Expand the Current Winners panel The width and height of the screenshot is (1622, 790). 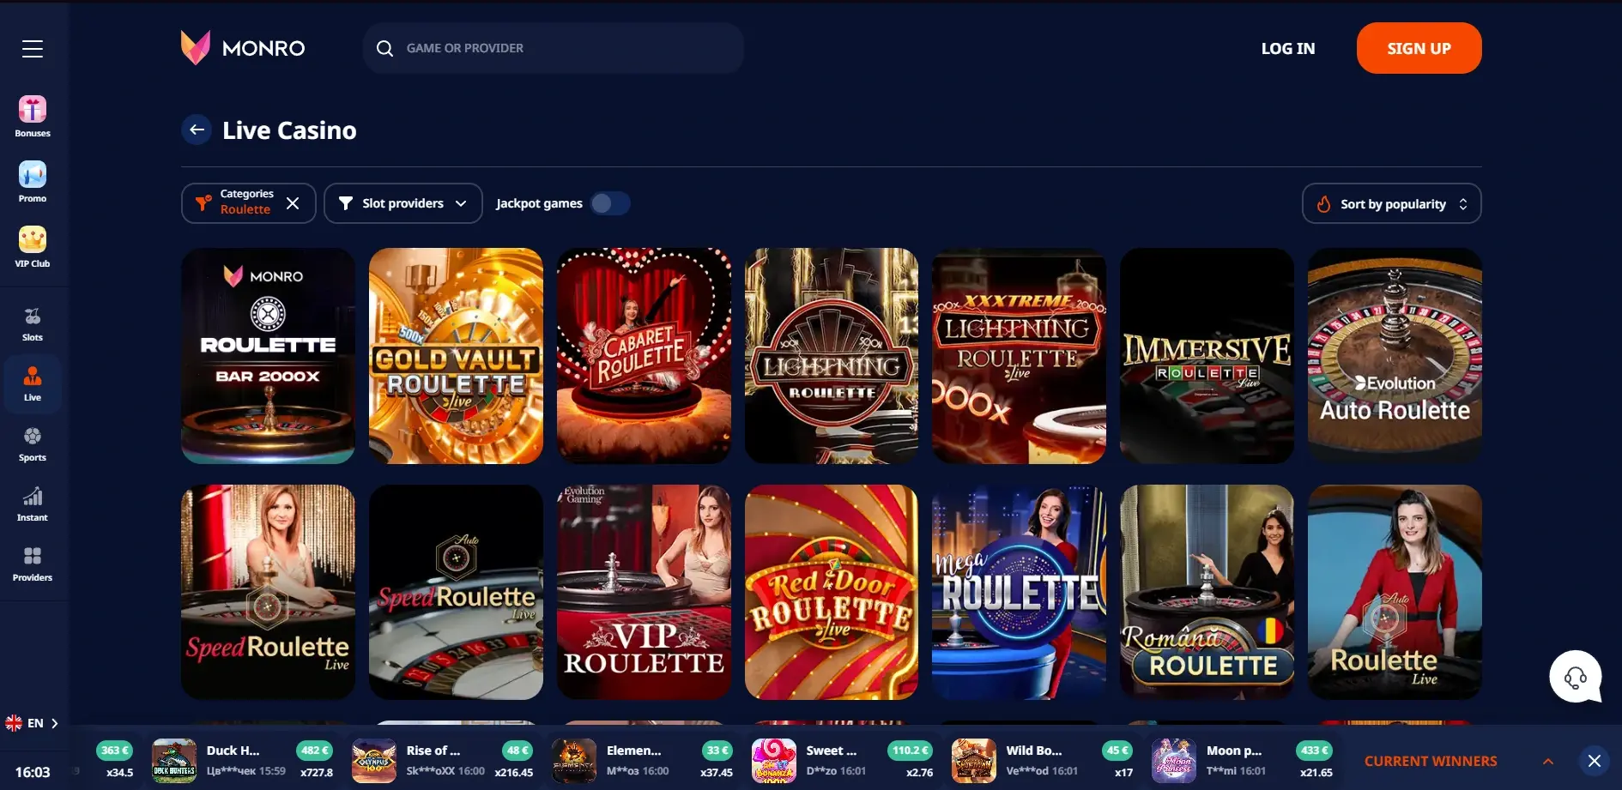point(1547,761)
